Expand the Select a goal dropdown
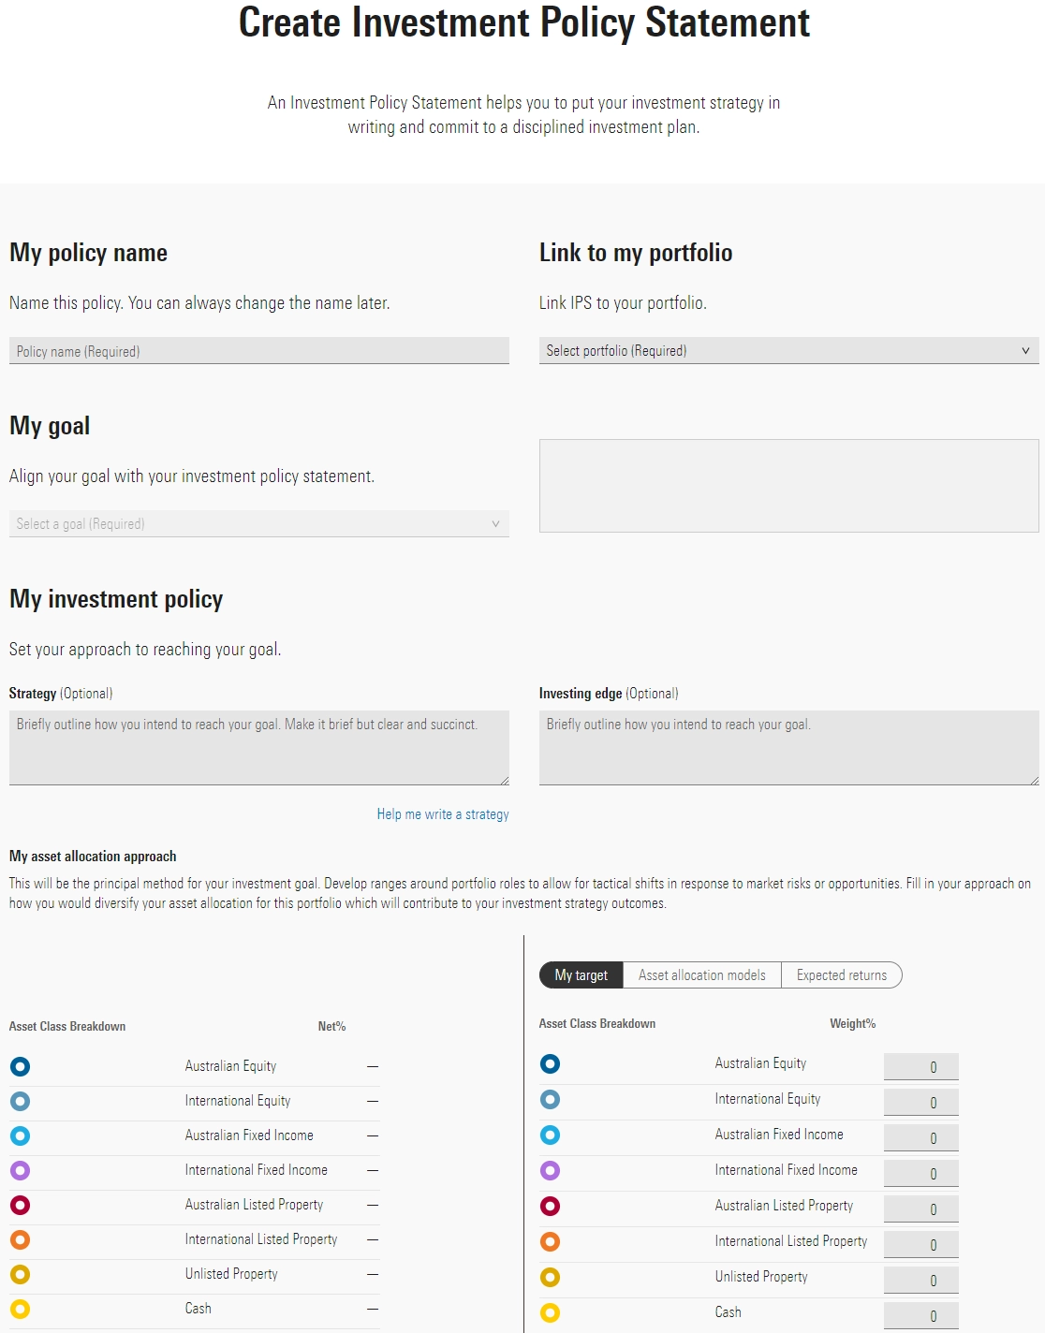 pyautogui.click(x=258, y=524)
